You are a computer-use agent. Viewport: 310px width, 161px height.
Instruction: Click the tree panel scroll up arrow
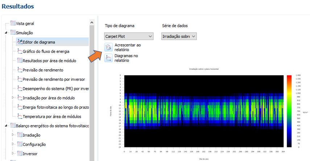[x=92, y=22]
